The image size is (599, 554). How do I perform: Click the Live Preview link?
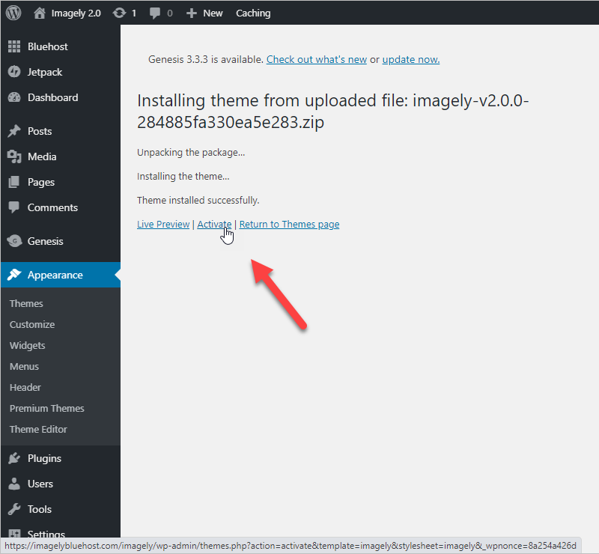(163, 225)
